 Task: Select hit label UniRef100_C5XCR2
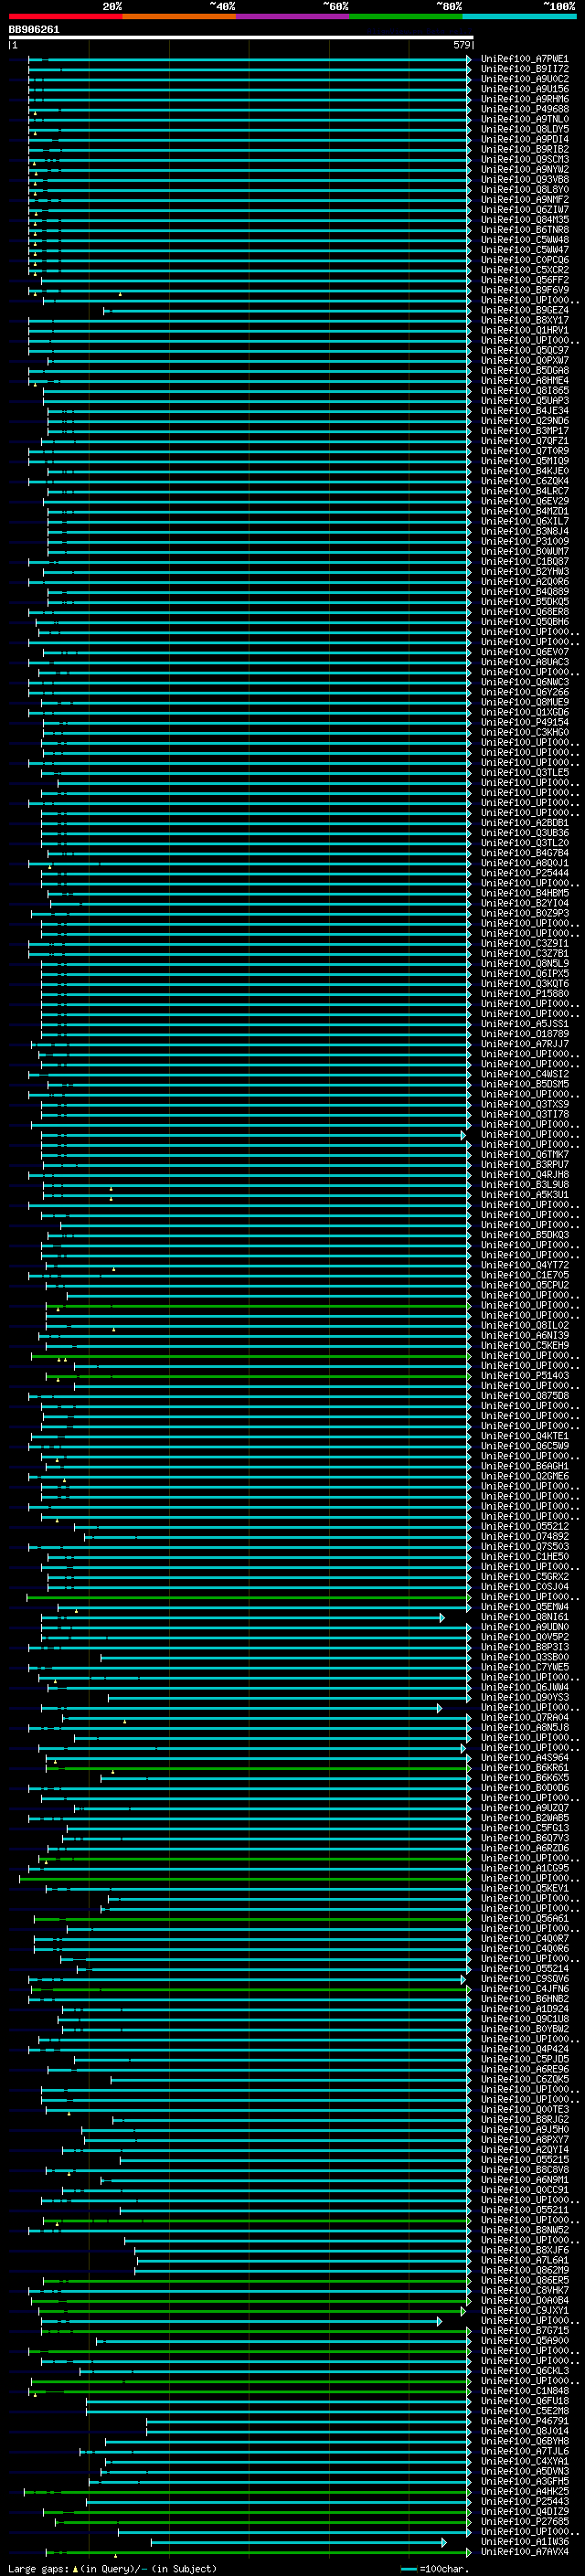coord(524,270)
